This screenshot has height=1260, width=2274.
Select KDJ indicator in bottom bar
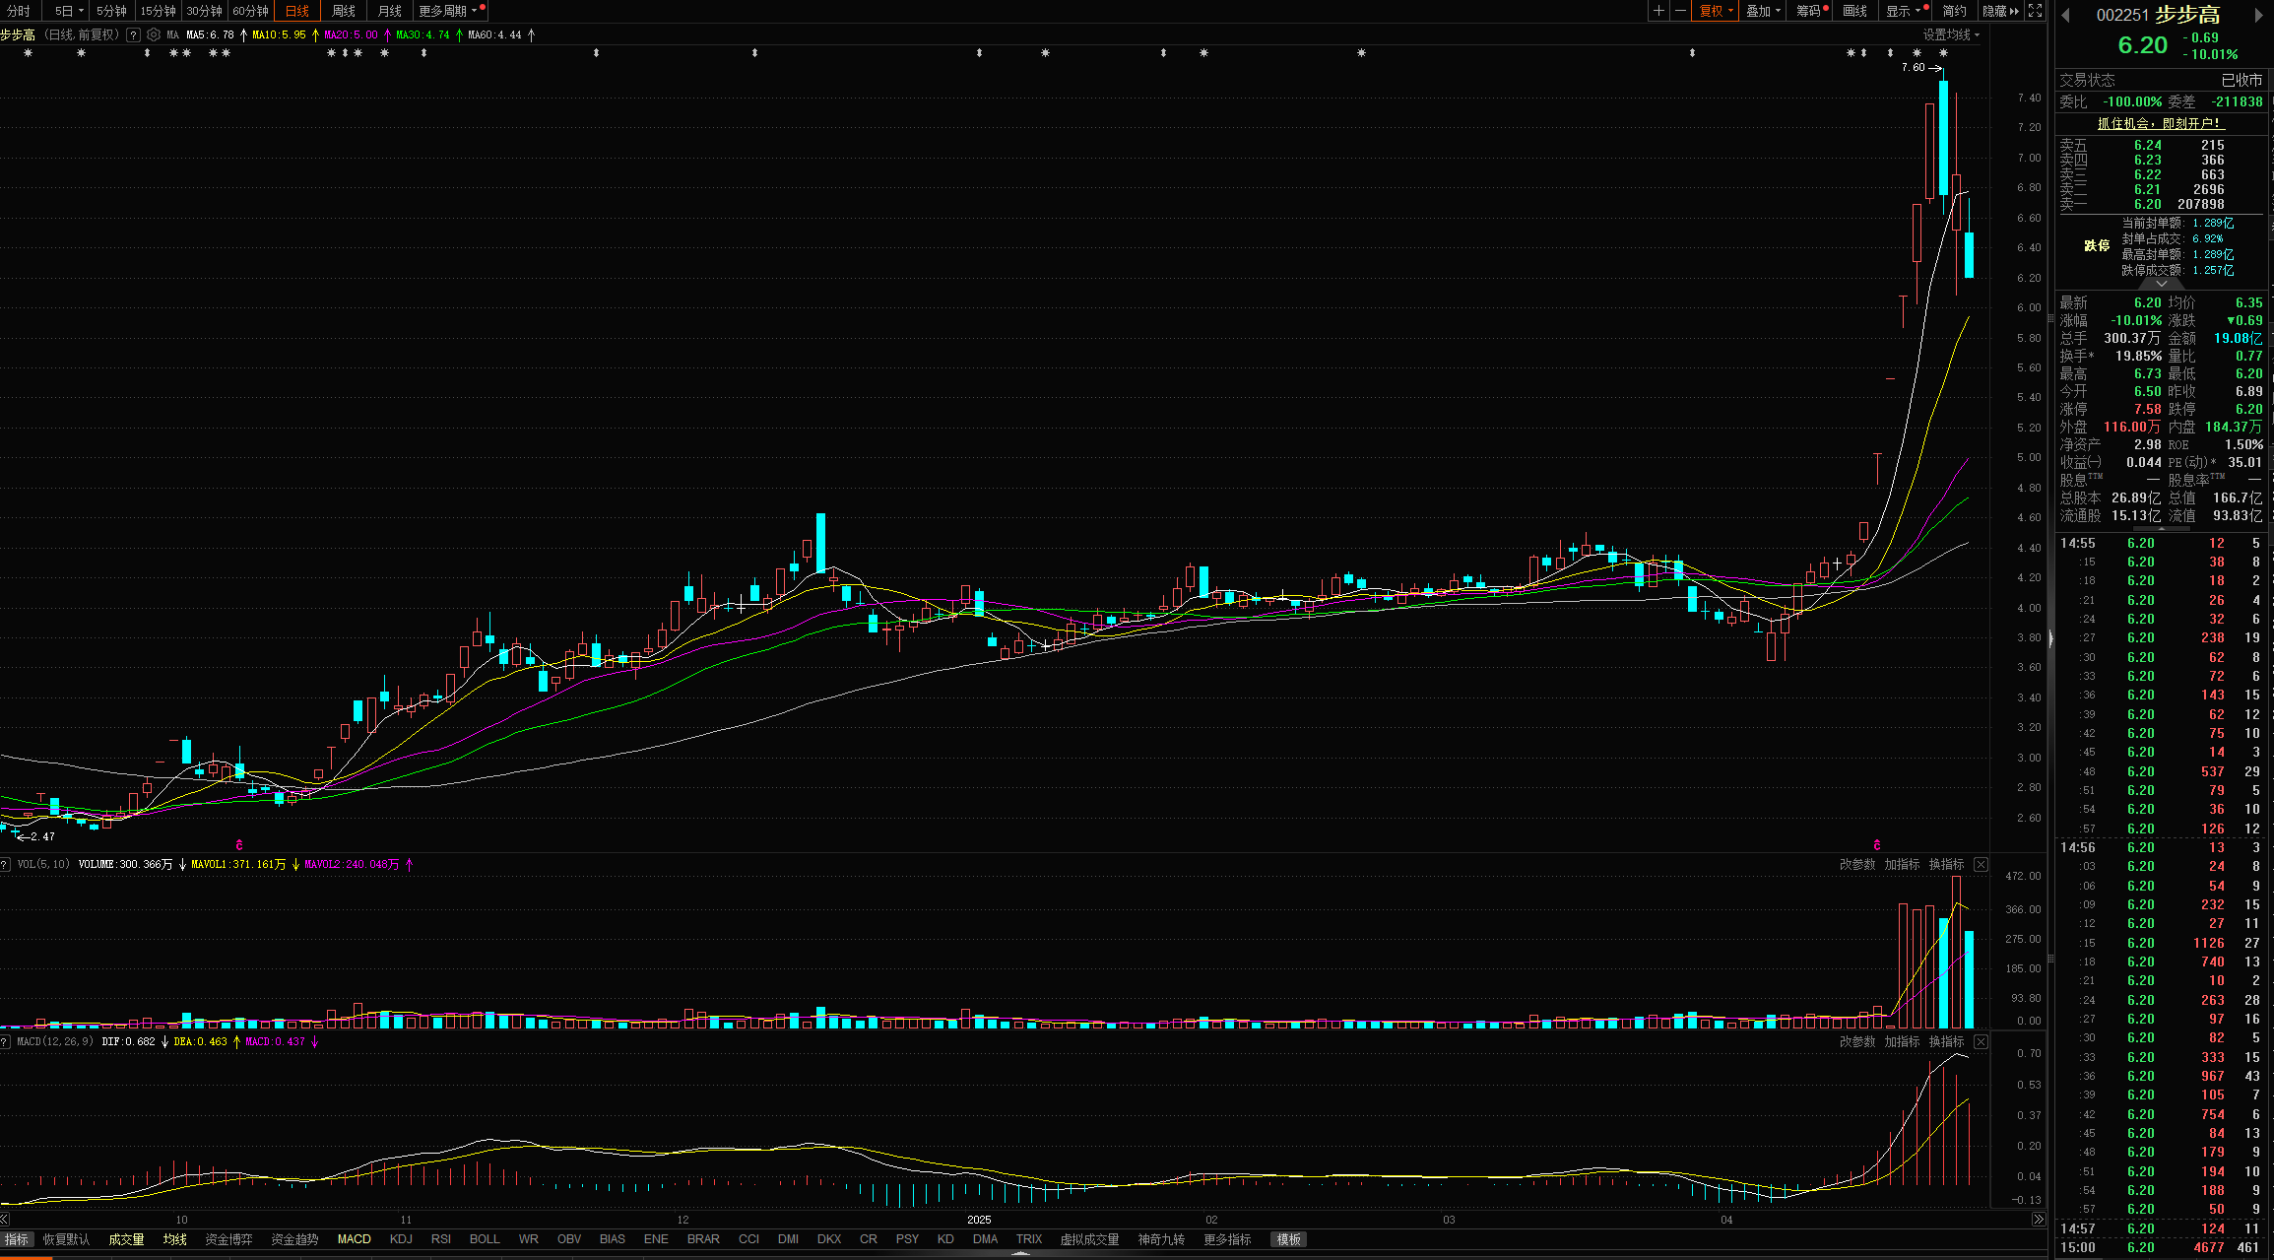[401, 1239]
